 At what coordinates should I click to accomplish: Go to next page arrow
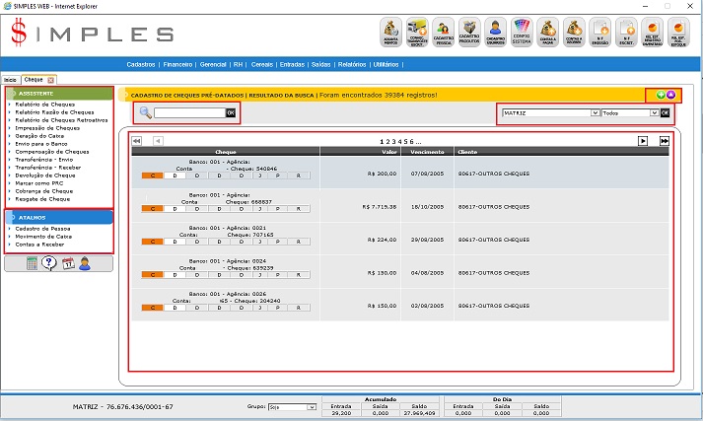pyautogui.click(x=642, y=141)
